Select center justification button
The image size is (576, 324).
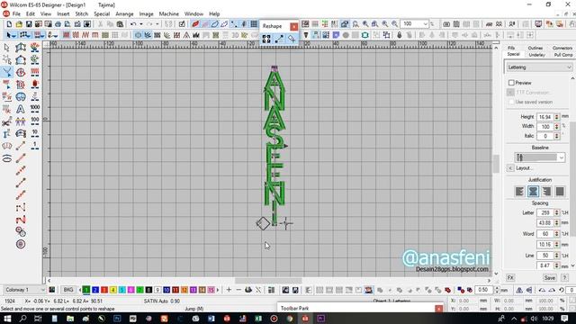pos(533,192)
